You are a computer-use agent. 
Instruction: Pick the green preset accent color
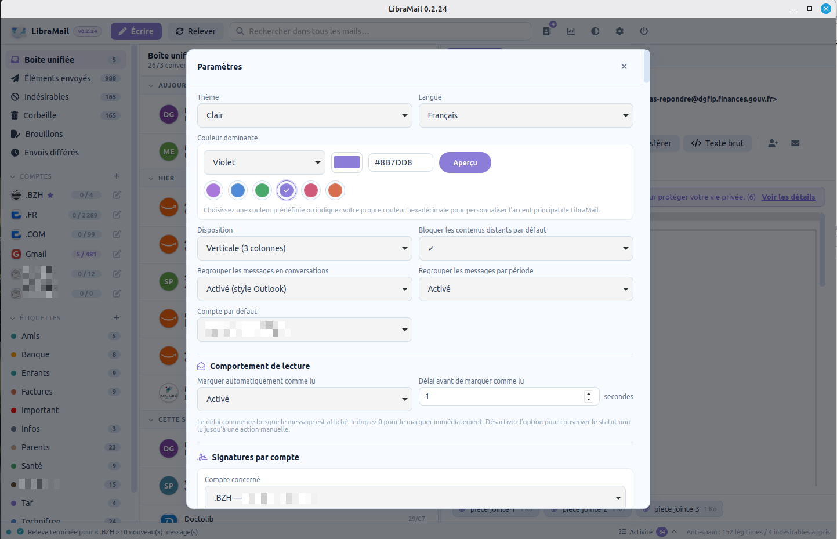(262, 190)
